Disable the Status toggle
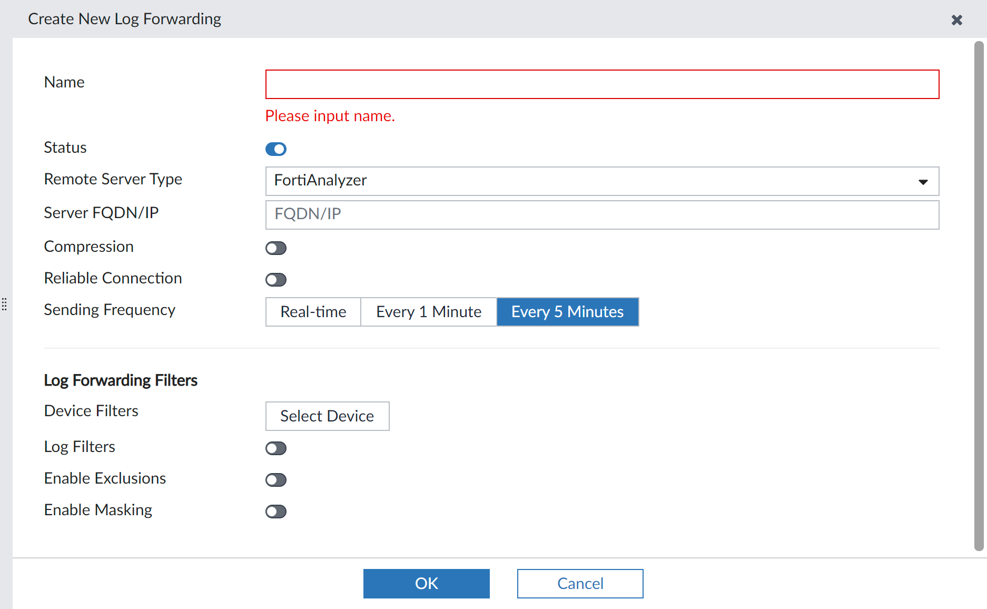 click(275, 149)
